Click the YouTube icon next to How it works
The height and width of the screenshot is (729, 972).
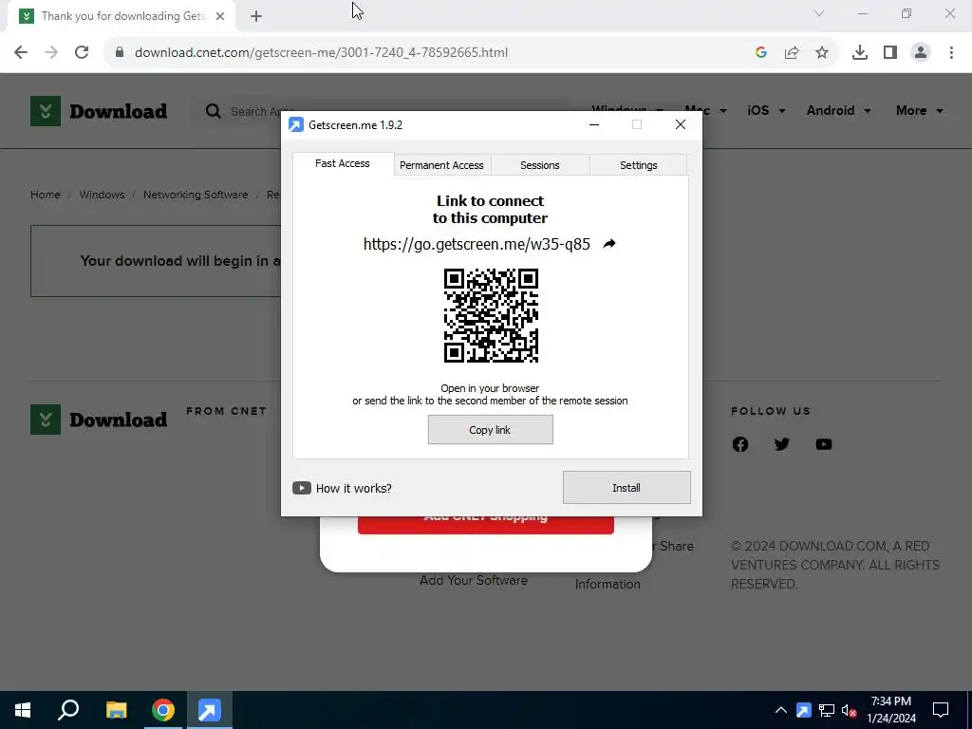[x=301, y=488]
